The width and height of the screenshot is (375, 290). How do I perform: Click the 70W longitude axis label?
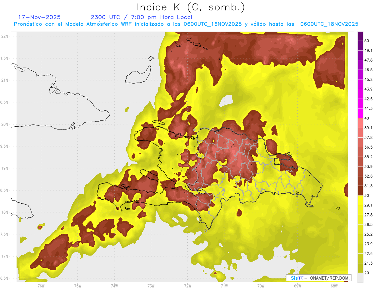(261, 286)
